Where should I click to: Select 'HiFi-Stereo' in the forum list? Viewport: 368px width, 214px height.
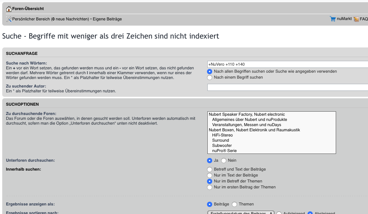click(x=223, y=135)
